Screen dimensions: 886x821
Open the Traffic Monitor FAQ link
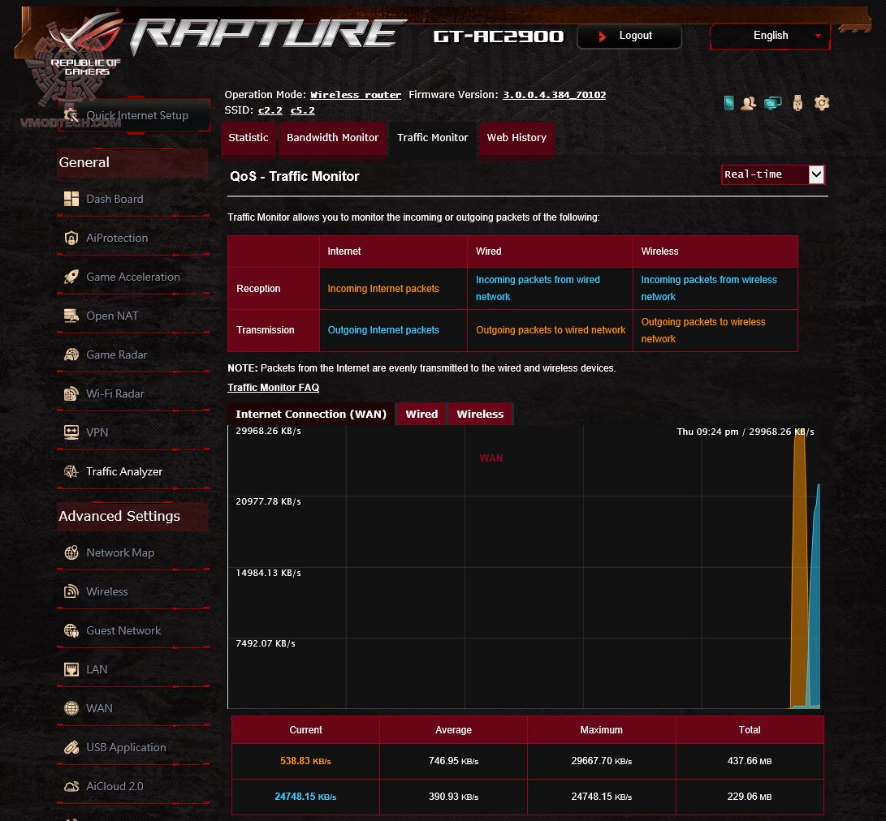tap(273, 387)
